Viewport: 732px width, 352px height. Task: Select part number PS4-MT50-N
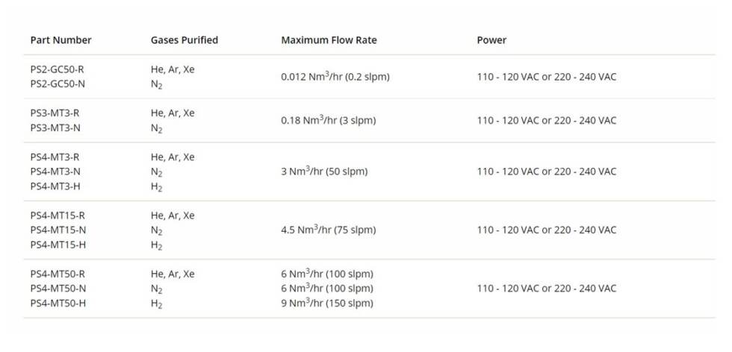58,289
